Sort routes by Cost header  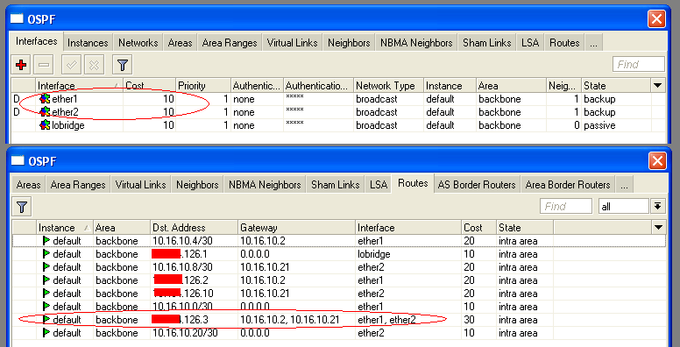point(478,227)
